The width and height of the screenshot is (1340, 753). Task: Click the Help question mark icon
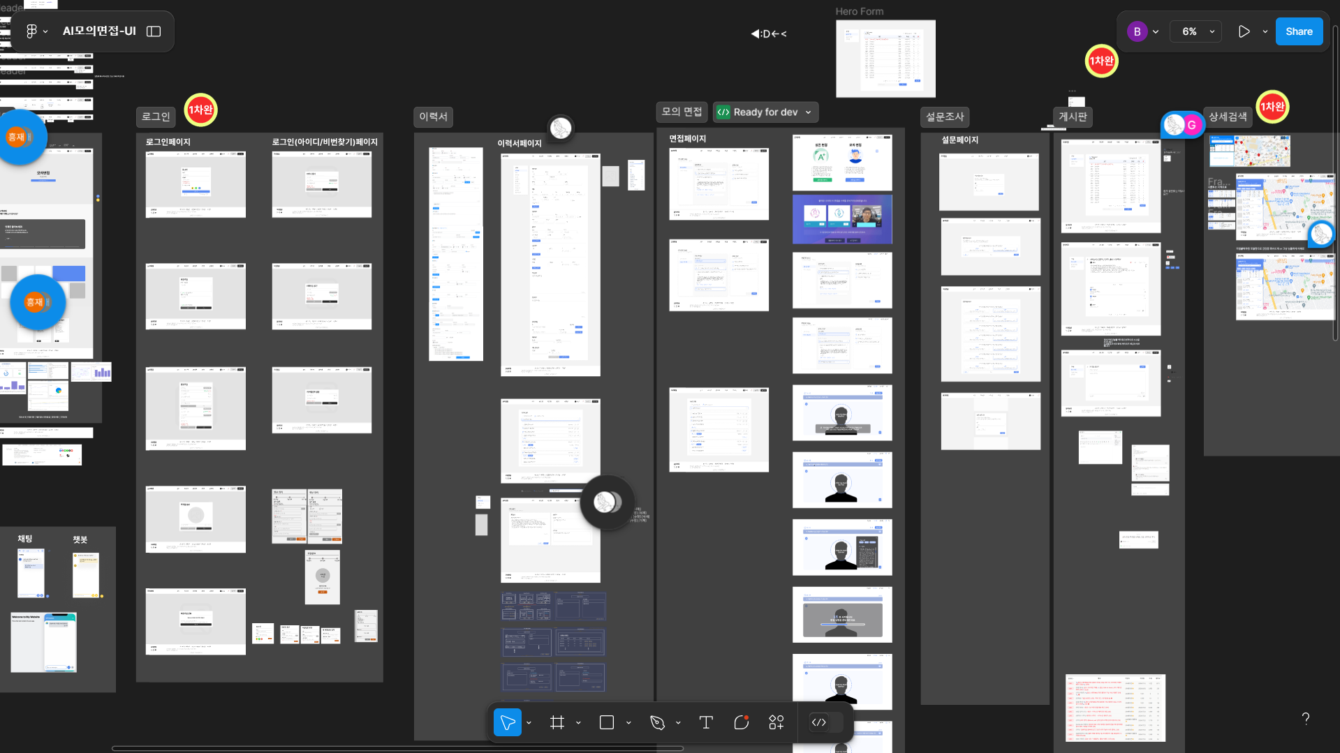click(x=1305, y=718)
